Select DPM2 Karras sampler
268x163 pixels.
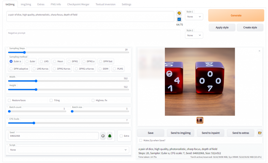(62, 69)
